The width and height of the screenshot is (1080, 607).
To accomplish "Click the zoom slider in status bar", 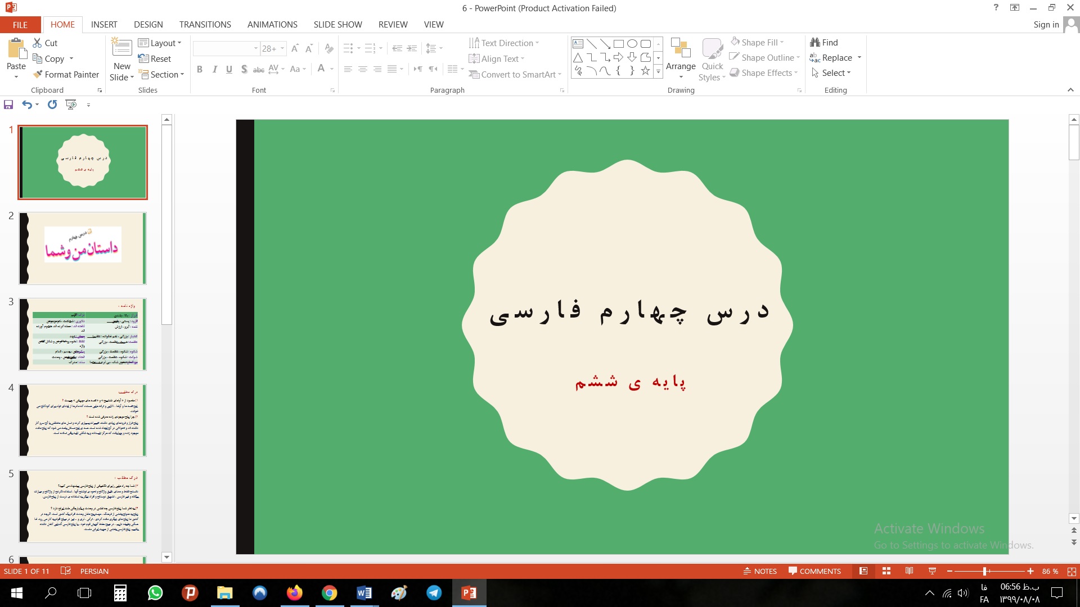I will [985, 571].
